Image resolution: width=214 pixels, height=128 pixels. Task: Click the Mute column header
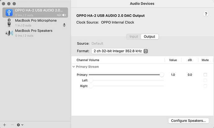[x=205, y=60]
